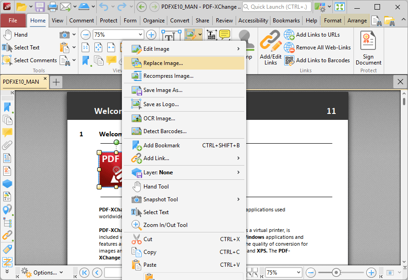
Task: Open the Thumbnails pages side panel icon
Action: pos(7,120)
